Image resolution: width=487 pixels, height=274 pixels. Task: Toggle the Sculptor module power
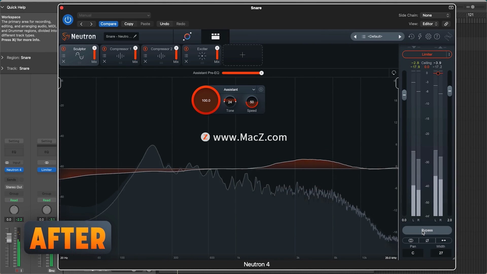(63, 49)
